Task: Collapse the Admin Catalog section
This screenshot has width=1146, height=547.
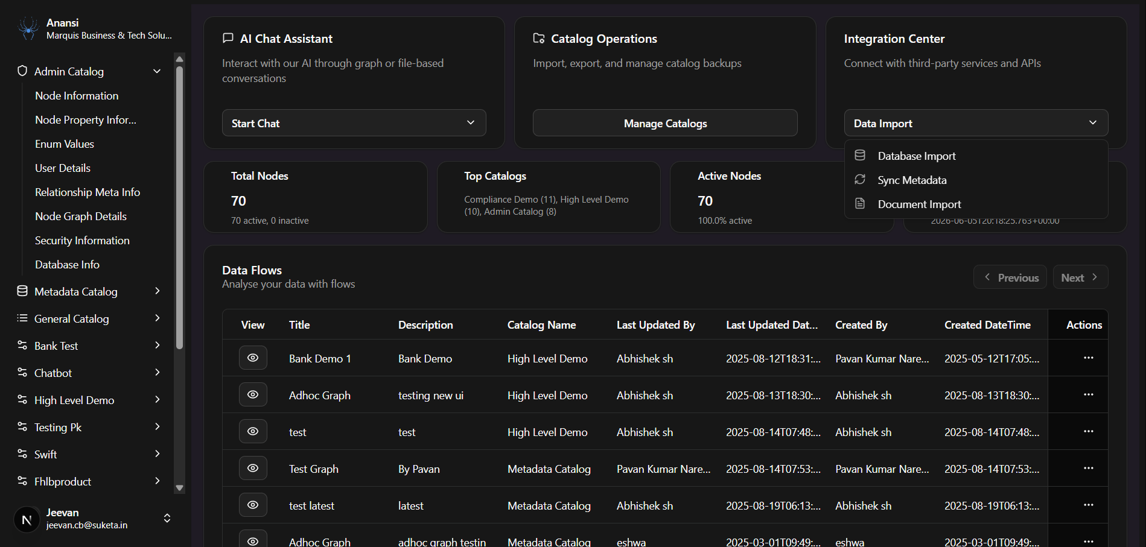Action: pyautogui.click(x=157, y=71)
